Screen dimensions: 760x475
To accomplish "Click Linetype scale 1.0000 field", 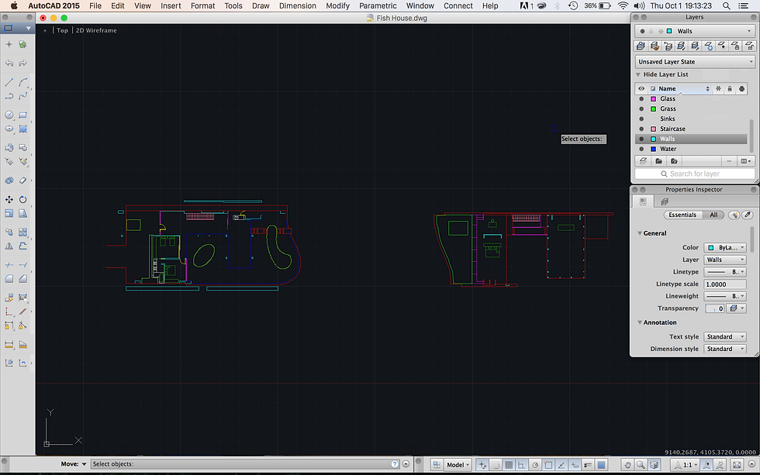I will 725,284.
